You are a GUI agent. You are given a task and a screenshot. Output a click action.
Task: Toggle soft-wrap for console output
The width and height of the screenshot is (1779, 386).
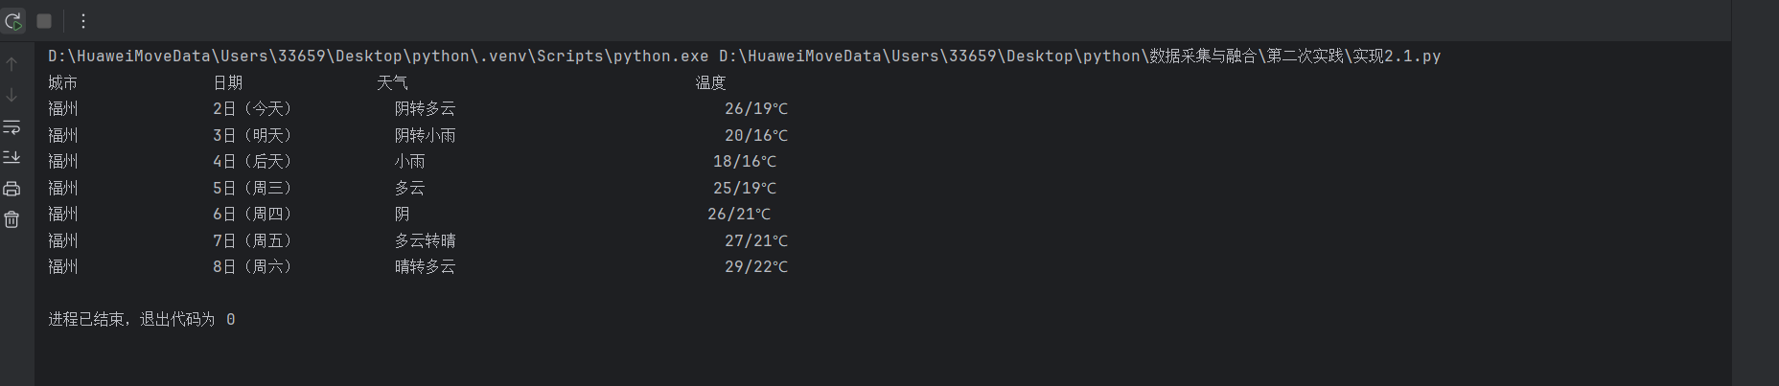tap(12, 126)
